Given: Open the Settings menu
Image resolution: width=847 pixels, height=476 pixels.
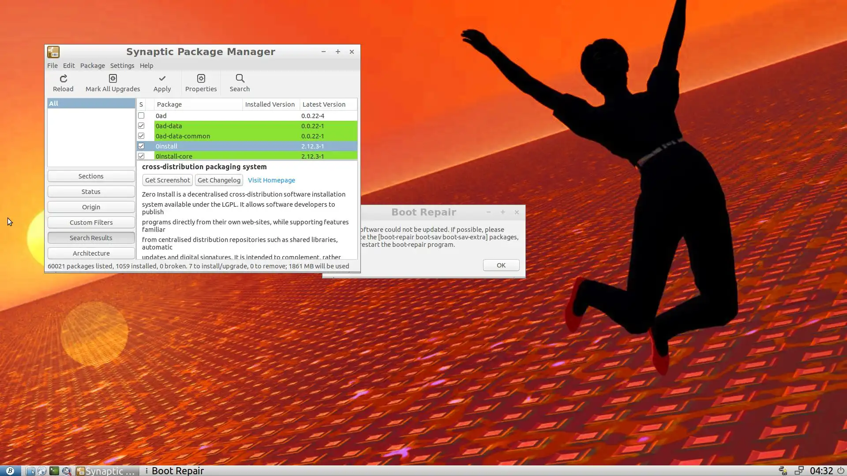Looking at the screenshot, I should pos(122,65).
